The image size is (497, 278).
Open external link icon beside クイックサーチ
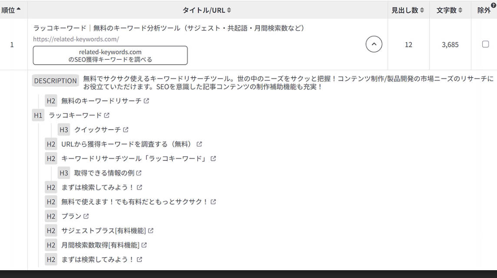pyautogui.click(x=126, y=130)
